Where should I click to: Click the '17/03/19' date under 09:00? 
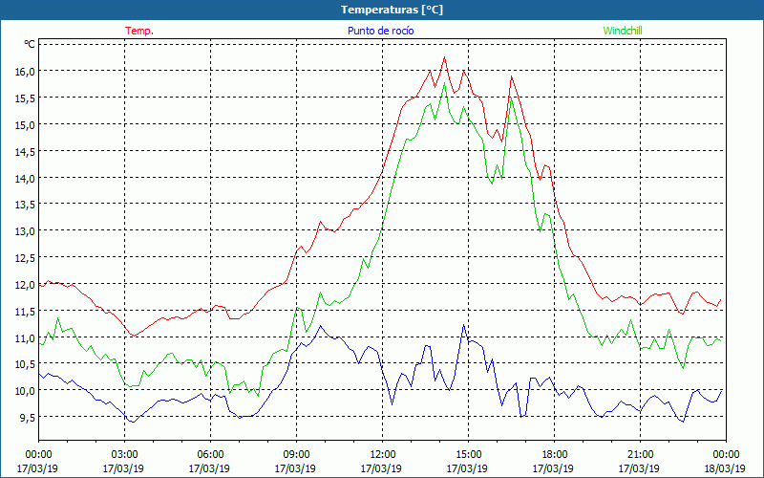click(295, 468)
